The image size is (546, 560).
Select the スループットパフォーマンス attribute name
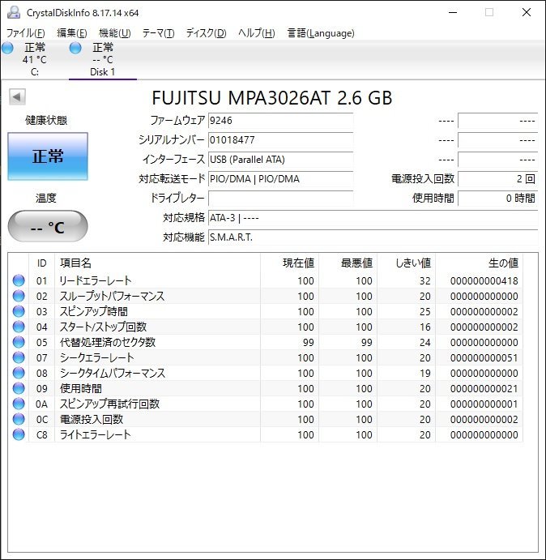pos(112,296)
